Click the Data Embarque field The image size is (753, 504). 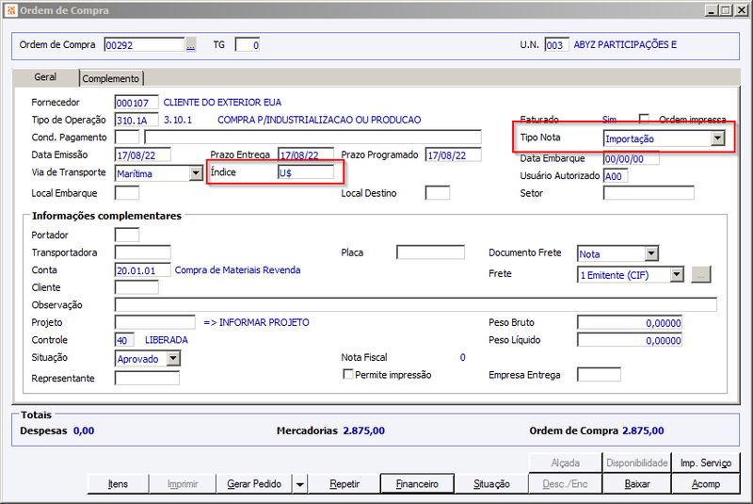(x=631, y=158)
